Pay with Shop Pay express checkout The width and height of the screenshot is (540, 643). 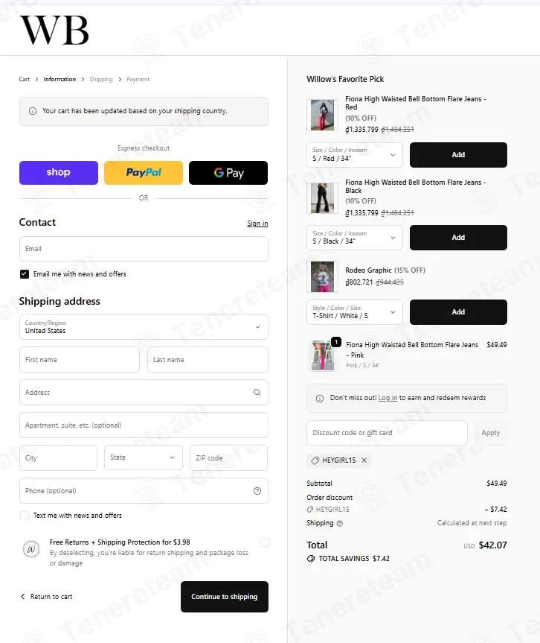click(x=59, y=173)
